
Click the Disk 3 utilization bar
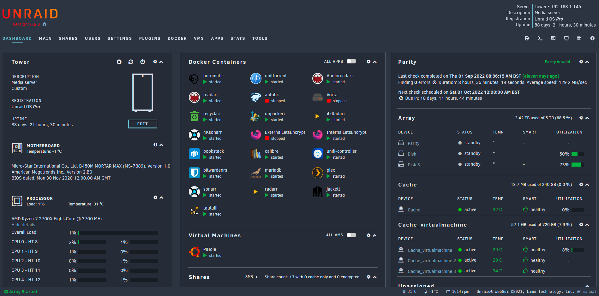coord(578,164)
